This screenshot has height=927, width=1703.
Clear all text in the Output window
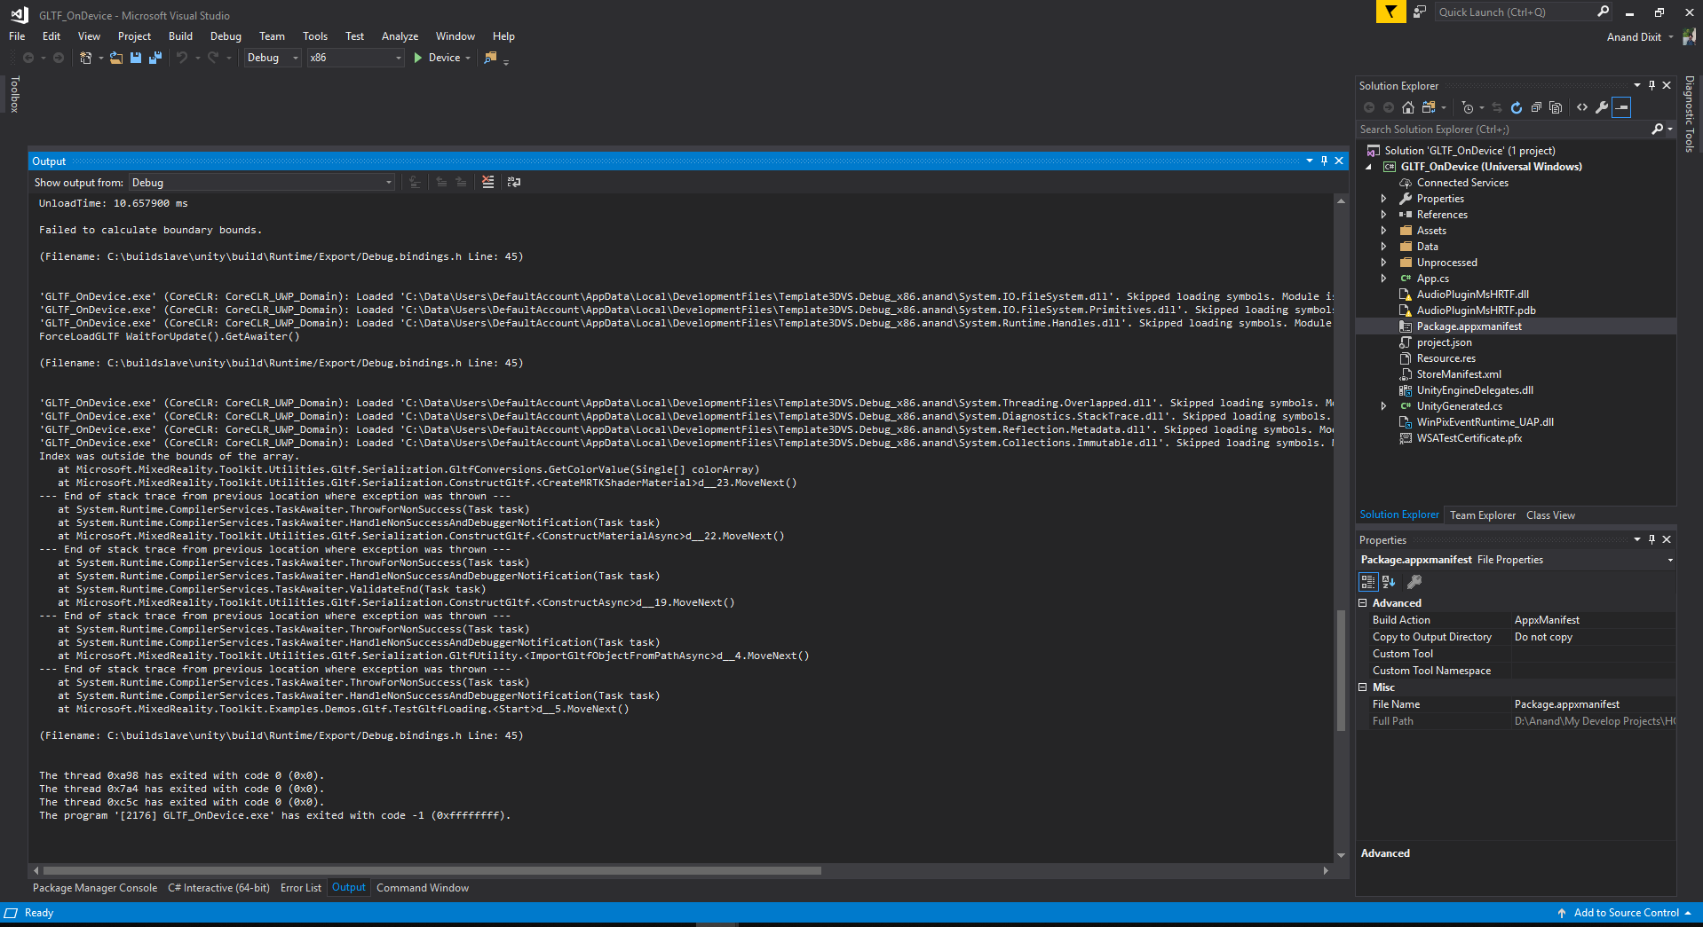pos(487,182)
